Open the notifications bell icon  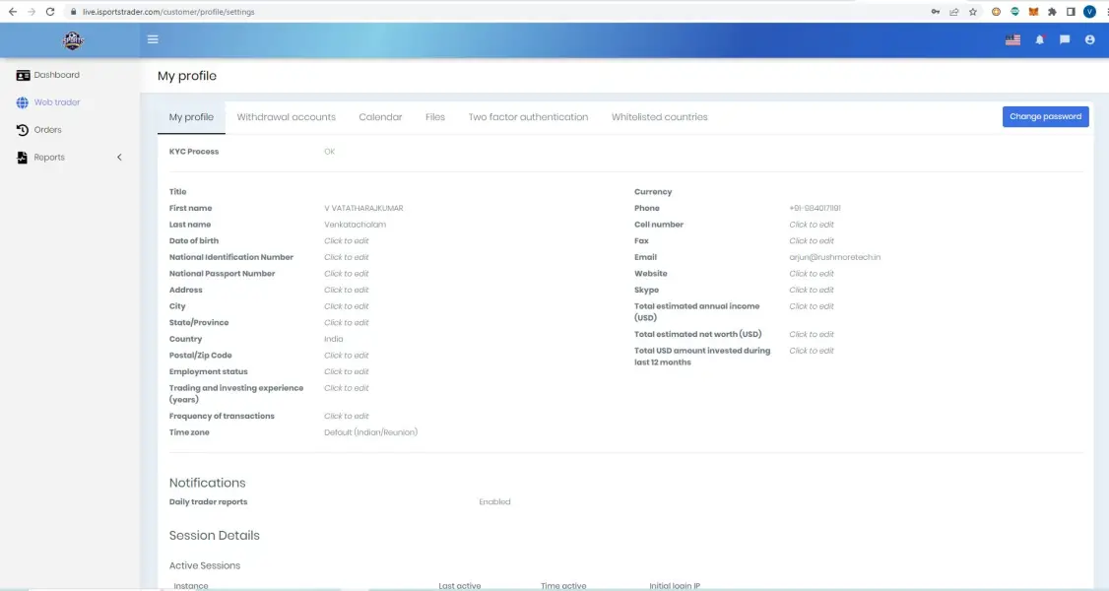tap(1039, 40)
